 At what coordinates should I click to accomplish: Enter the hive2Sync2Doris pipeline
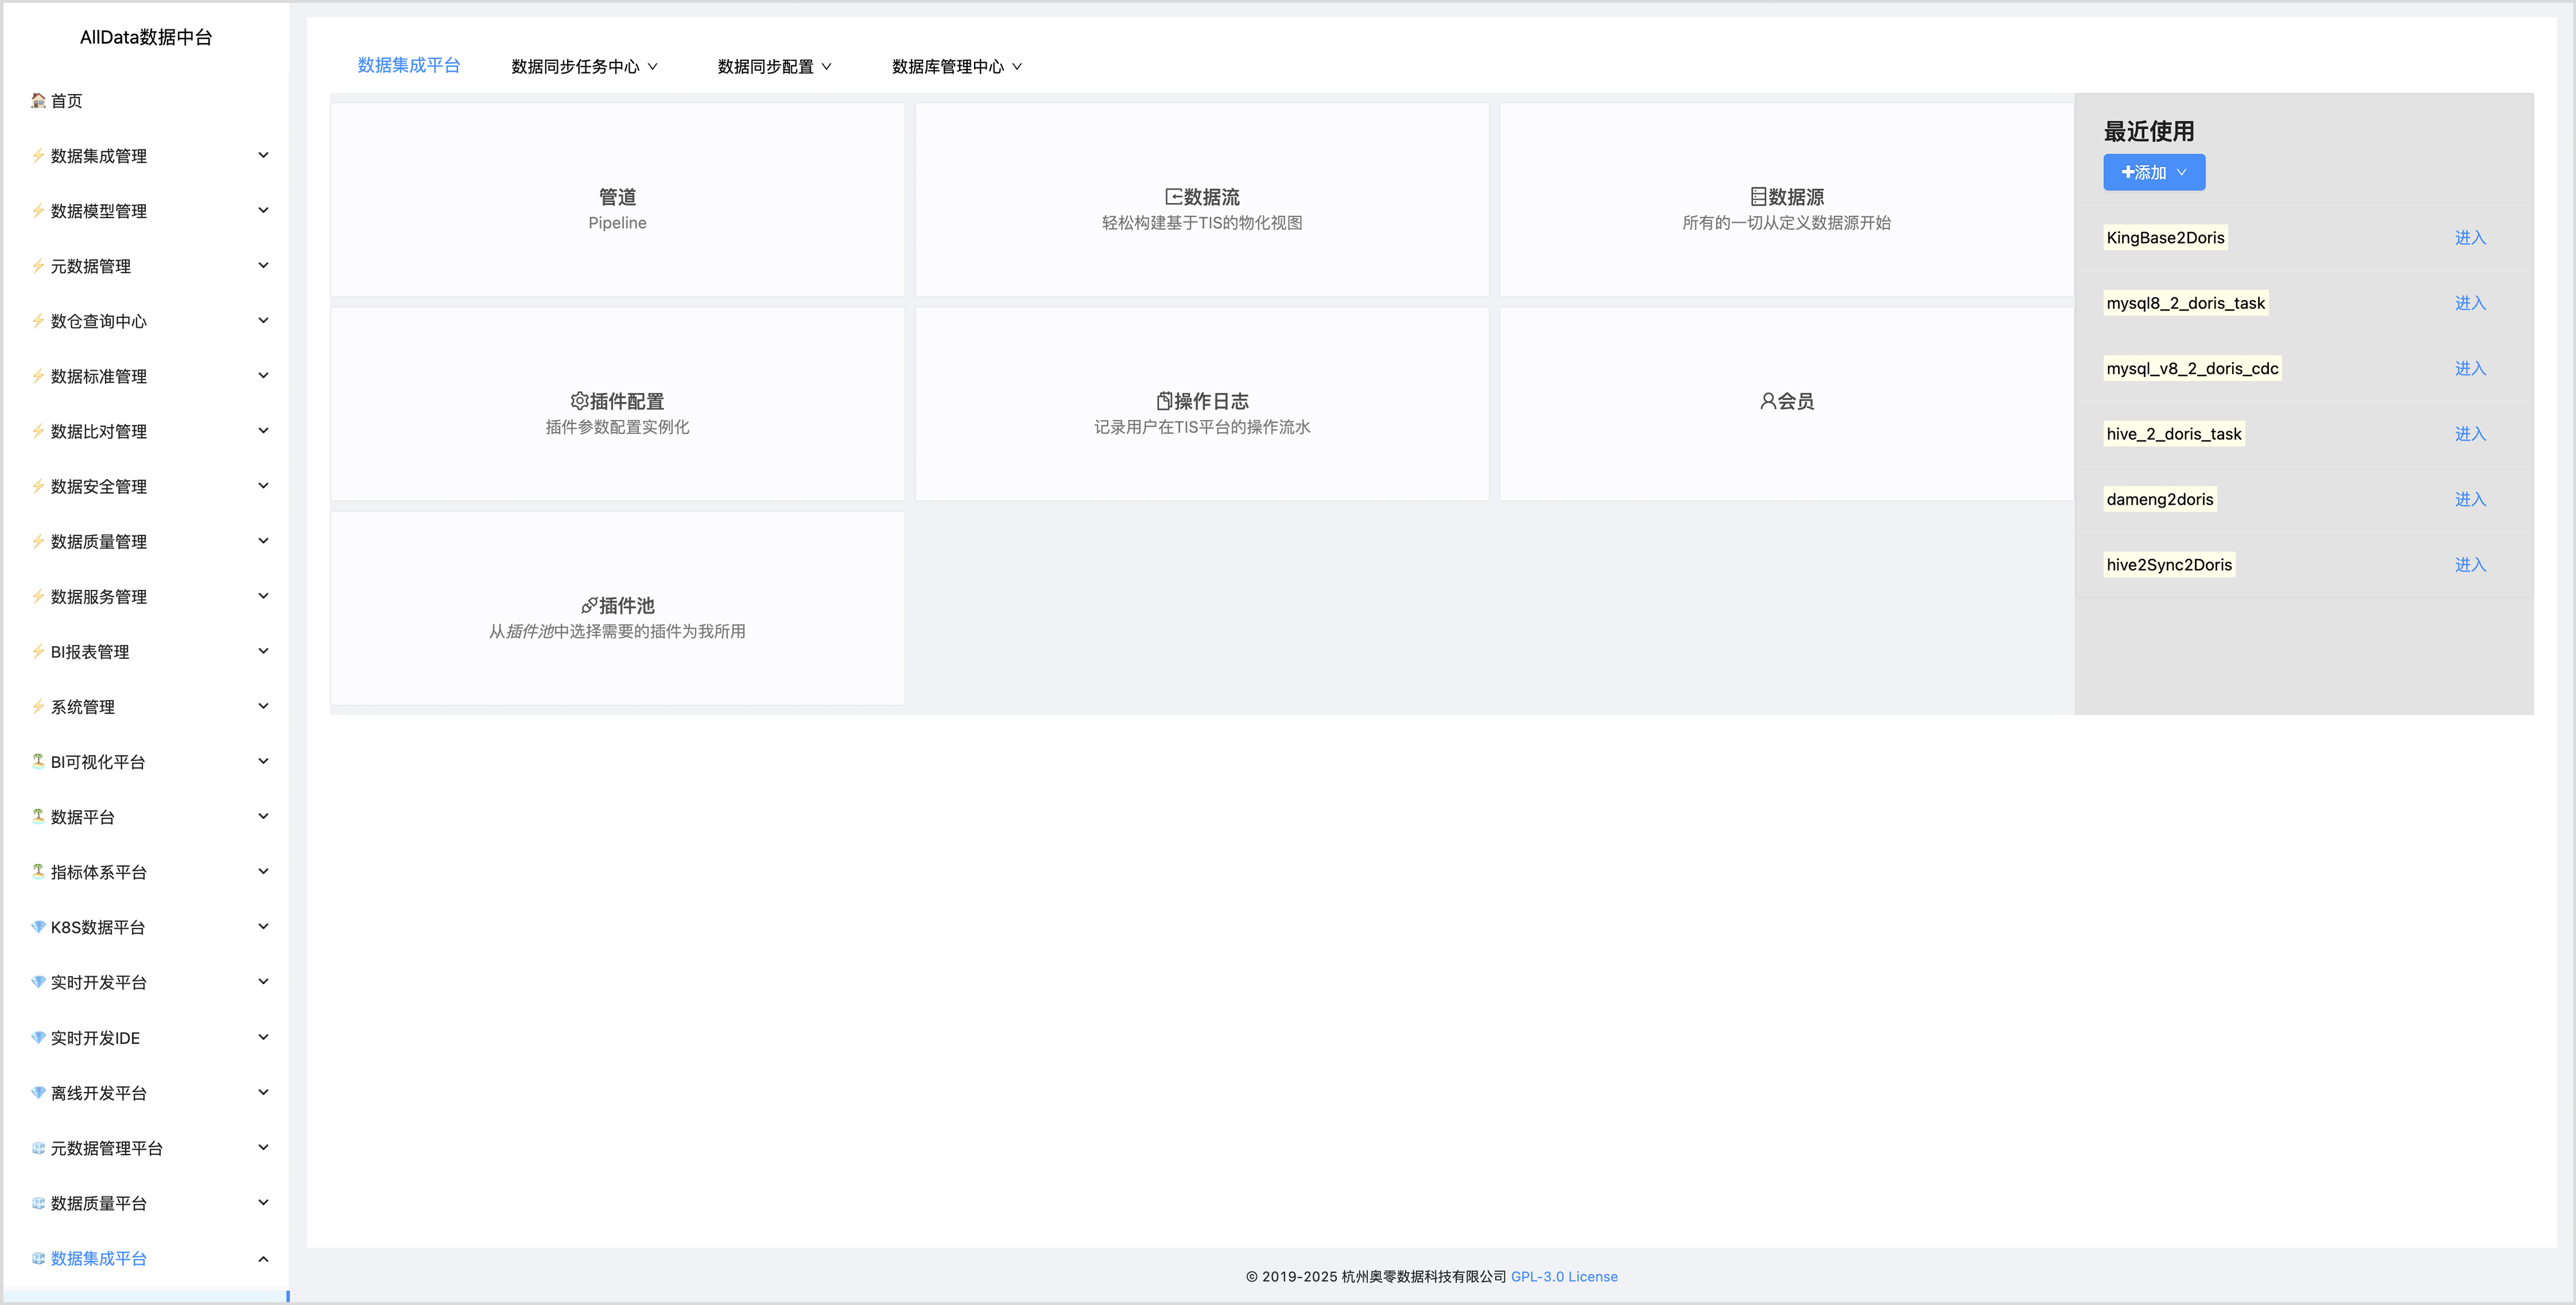[2469, 565]
